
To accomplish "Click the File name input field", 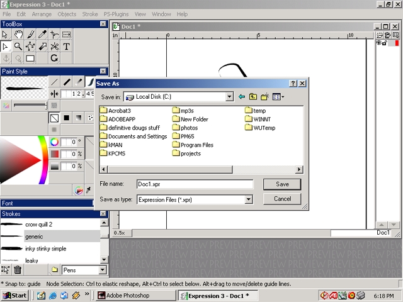I will point(195,184).
